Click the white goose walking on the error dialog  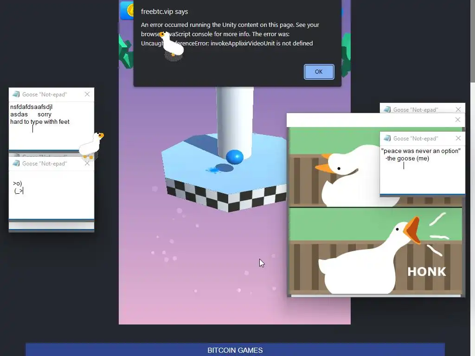tap(172, 45)
